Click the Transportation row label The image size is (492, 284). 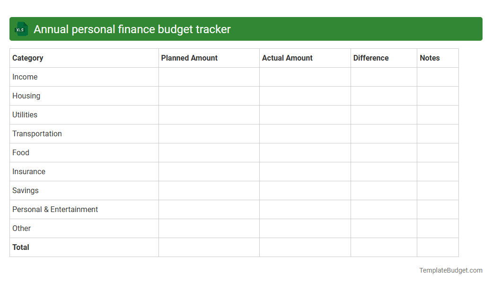(37, 133)
